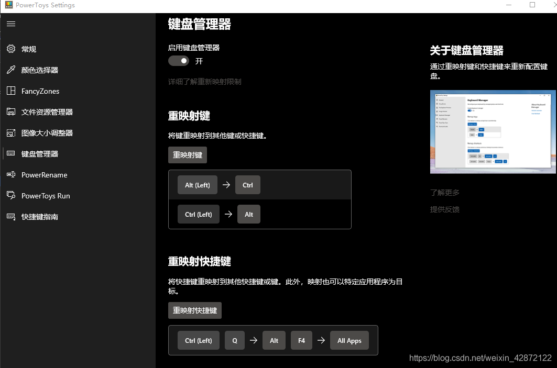The image size is (557, 368).
Task: Click the All Apps chip
Action: pos(350,340)
